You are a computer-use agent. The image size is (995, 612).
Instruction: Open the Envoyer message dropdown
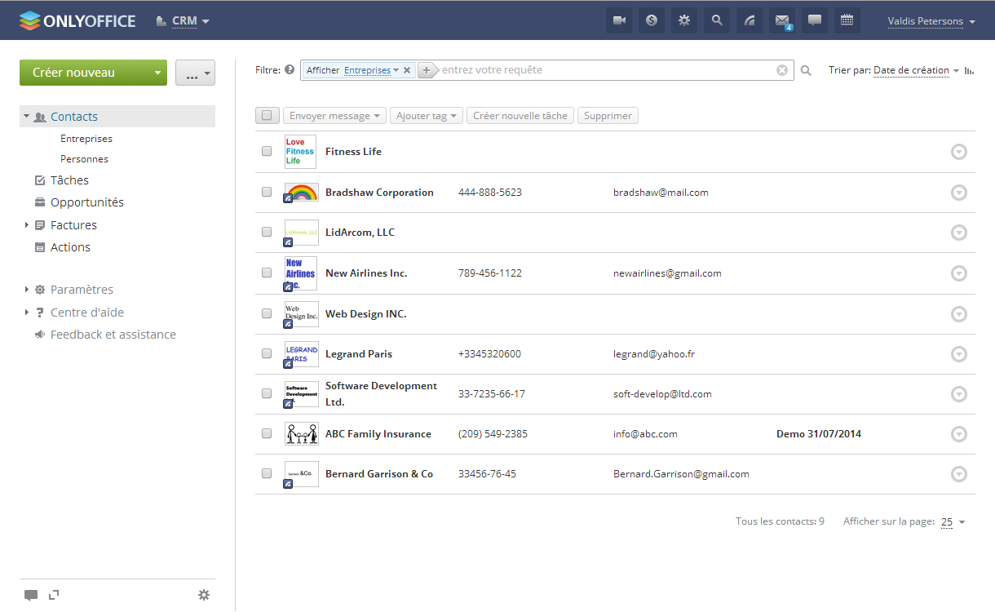coord(334,116)
